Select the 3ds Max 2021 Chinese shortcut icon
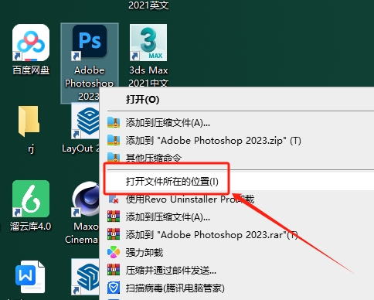Viewport: 374px width, 300px height. click(148, 43)
